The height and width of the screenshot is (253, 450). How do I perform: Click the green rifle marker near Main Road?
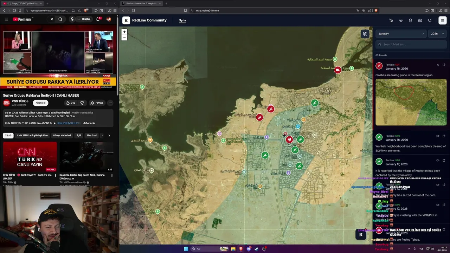point(315,103)
